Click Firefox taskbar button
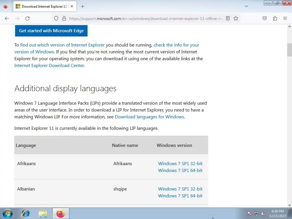Image resolution: width=292 pixels, height=219 pixels. pos(61,213)
